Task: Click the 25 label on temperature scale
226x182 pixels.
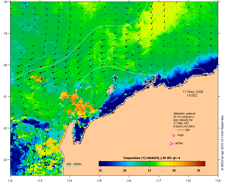Action: 100,170
